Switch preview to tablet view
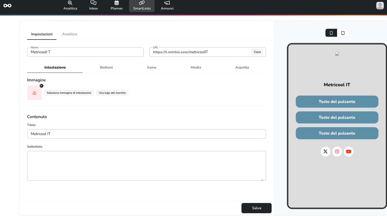 pyautogui.click(x=343, y=33)
